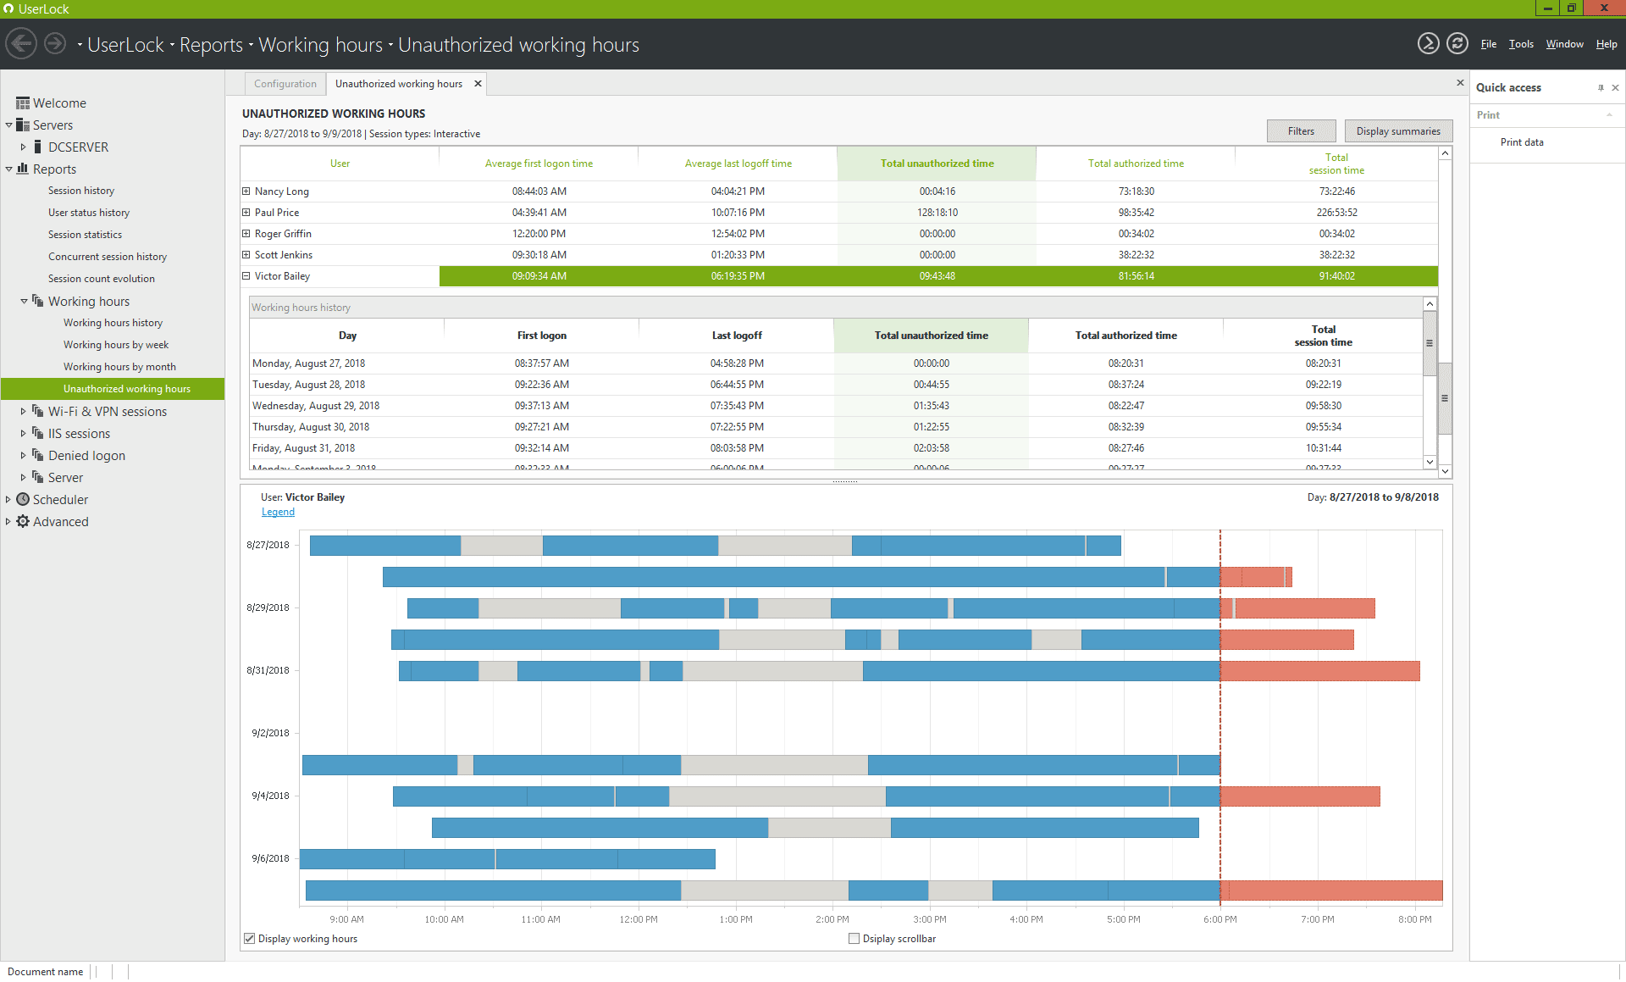This screenshot has height=982, width=1626.
Task: Expand Scott Jenkins row
Action: tap(246, 255)
